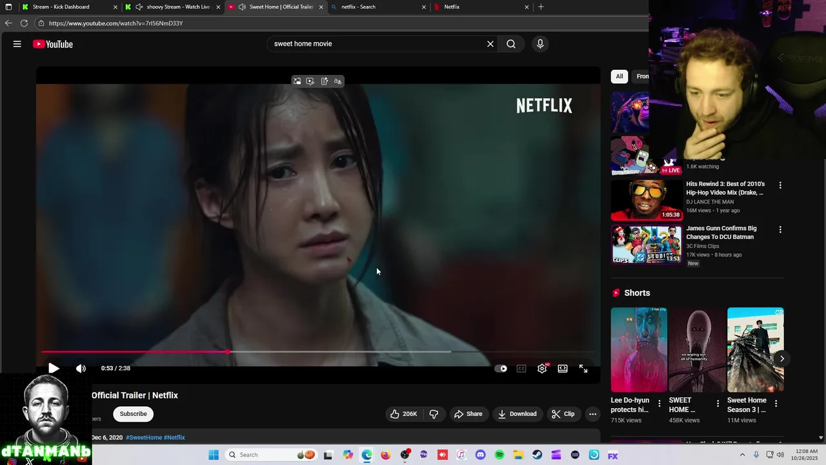The image size is (826, 465).
Task: Dislike the video with thumbs down
Action: pos(434,414)
